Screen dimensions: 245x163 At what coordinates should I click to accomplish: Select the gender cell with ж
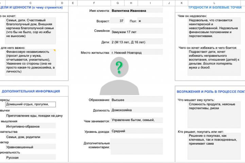coord(150,21)
